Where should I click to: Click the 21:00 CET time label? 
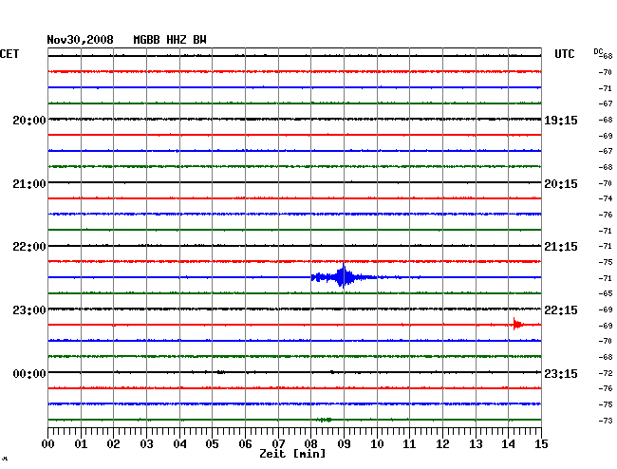pos(29,184)
